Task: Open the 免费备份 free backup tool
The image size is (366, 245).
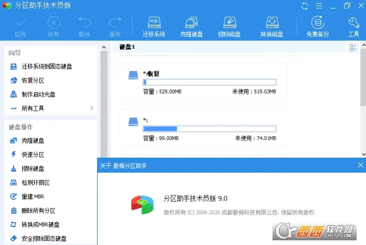Action: tap(317, 27)
